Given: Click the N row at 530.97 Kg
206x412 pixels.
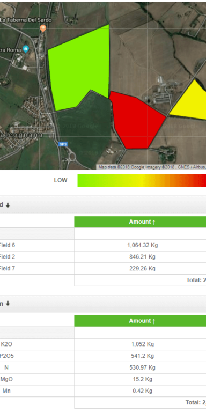Looking at the screenshot, I should [103, 367].
